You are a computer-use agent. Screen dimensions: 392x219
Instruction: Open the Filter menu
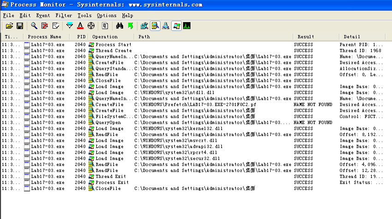click(64, 16)
